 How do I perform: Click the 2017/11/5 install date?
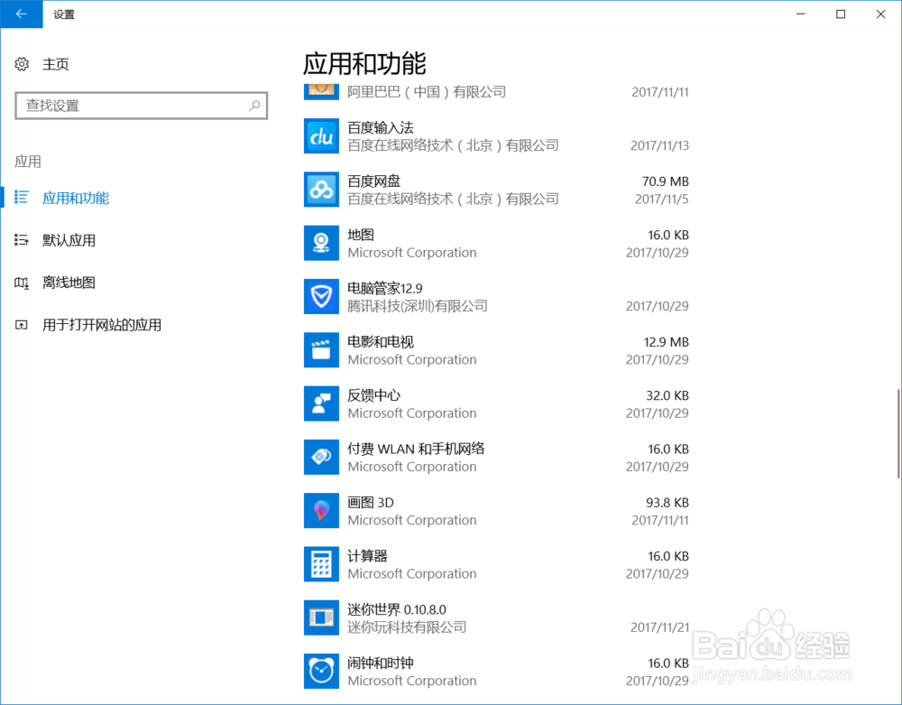coord(662,199)
